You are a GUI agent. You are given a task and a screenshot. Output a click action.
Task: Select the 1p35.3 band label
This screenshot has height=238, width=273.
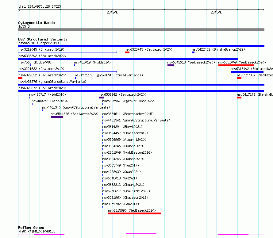[x=24, y=26]
